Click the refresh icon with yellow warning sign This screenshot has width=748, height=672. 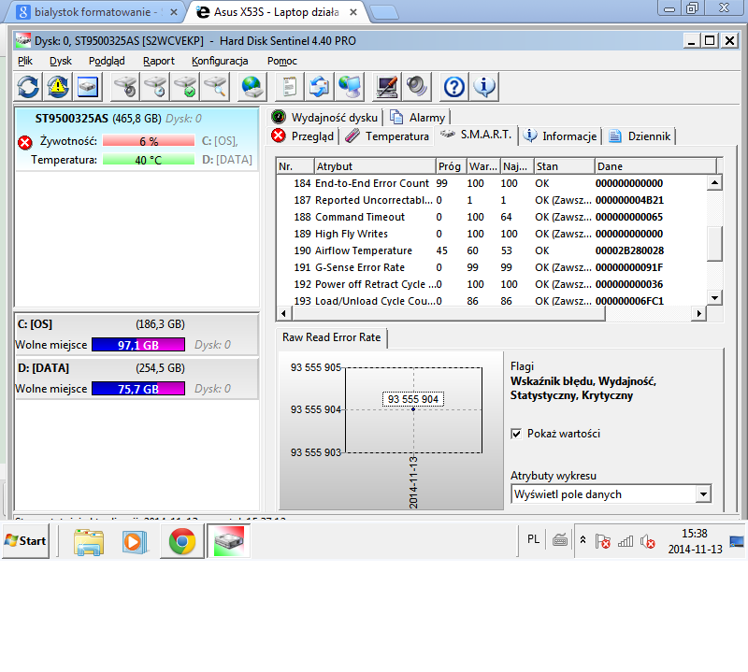pyautogui.click(x=58, y=87)
